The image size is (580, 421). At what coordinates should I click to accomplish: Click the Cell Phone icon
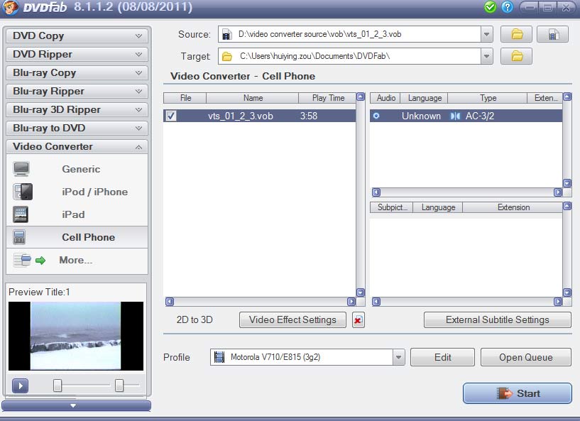[19, 237]
